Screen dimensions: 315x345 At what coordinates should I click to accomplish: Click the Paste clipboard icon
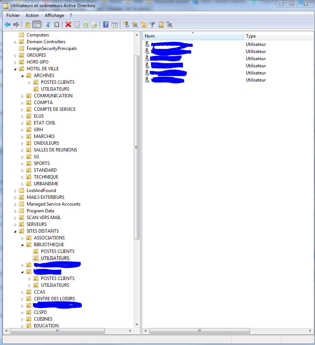[57, 25]
